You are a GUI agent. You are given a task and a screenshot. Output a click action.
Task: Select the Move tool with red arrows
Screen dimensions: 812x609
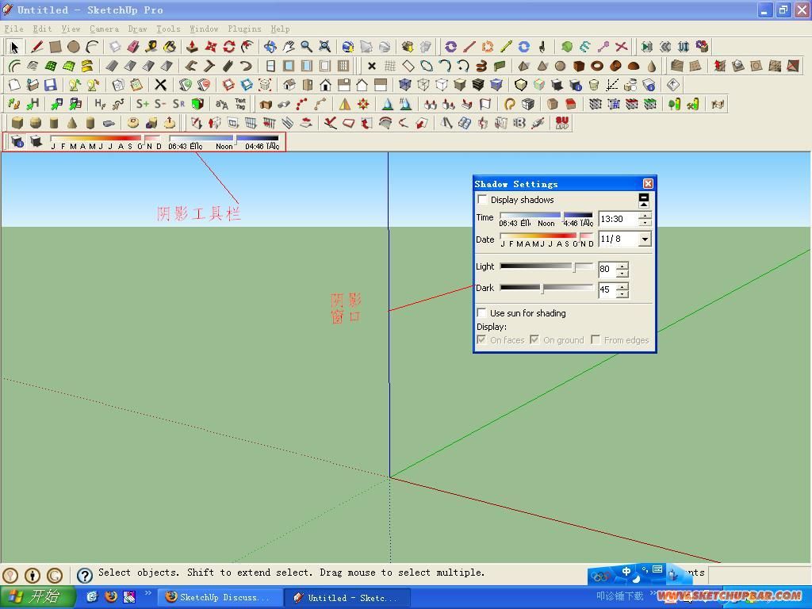click(211, 47)
